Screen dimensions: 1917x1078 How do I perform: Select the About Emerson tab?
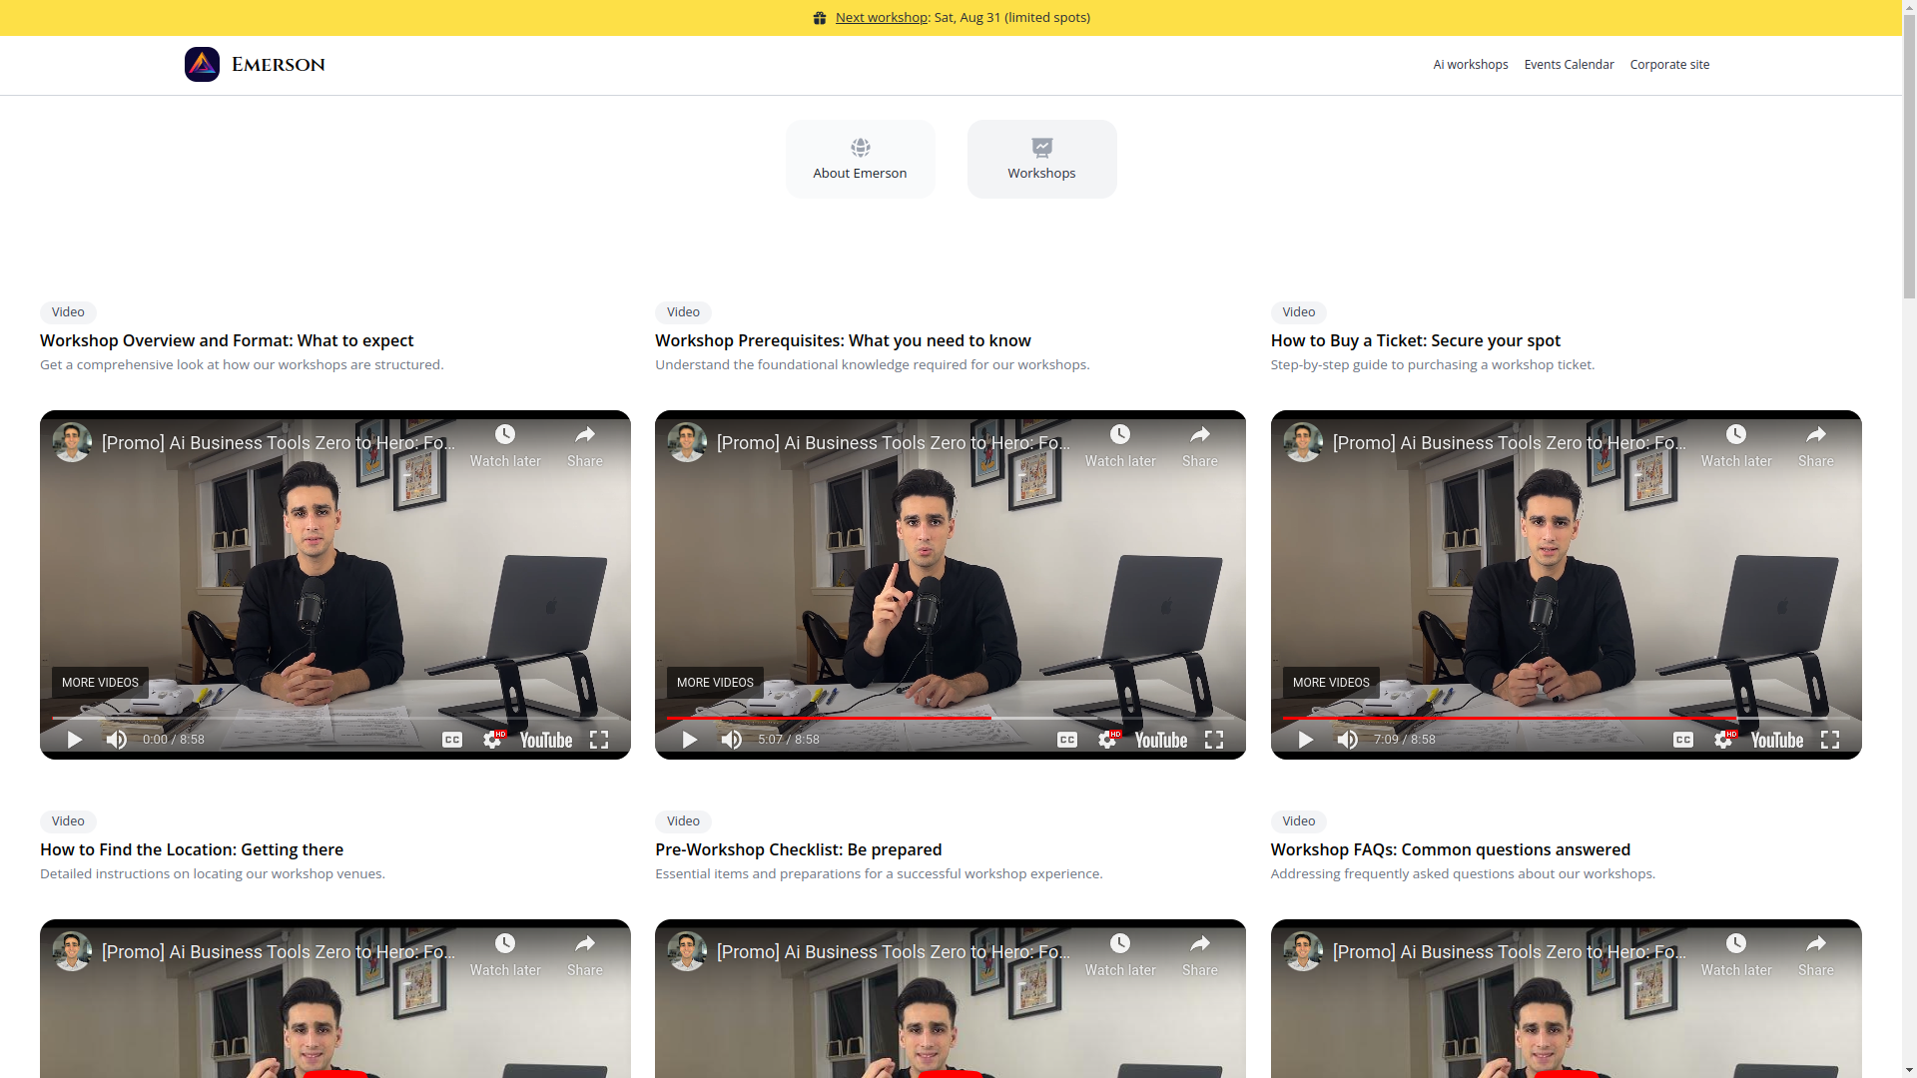pos(860,160)
